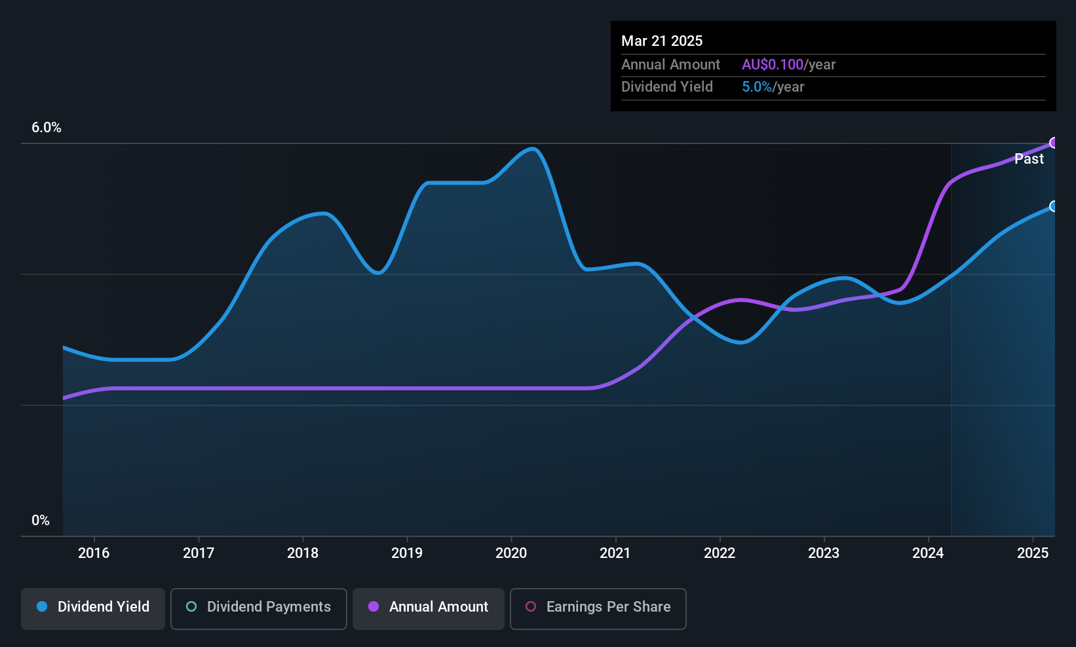Click the teal Dividend Payments legend circle
Screen dimensions: 1076x647
[191, 607]
